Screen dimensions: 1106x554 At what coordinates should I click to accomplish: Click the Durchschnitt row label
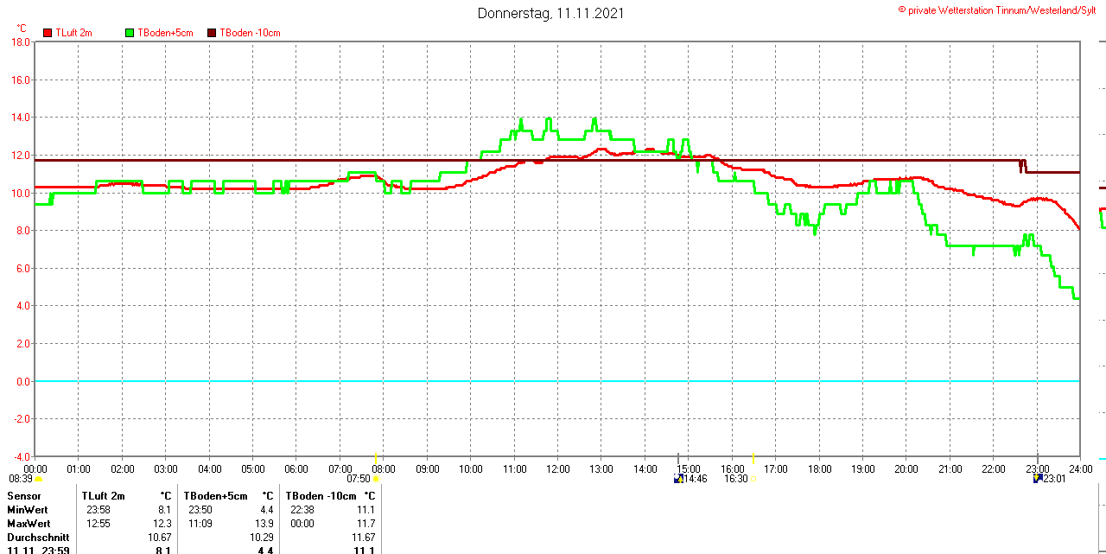coord(38,538)
